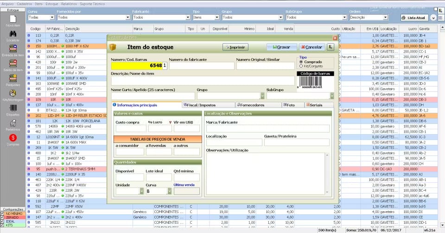Toggle the ZERADO configuration checkbox
Viewport: 445px width, 233px height.
(2, 217)
